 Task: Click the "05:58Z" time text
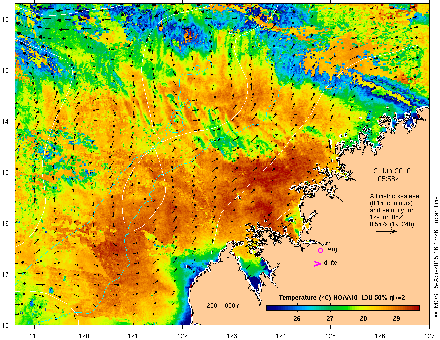388,179
